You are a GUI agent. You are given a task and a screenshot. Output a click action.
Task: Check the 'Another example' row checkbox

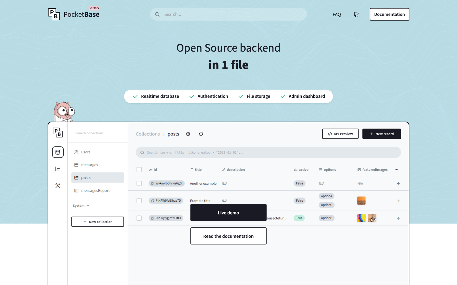[x=139, y=183]
